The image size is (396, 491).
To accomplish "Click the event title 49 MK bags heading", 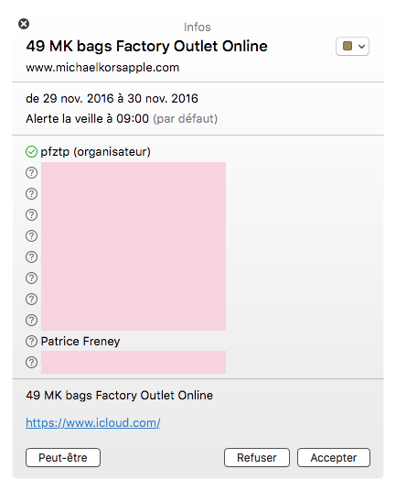I will pos(146,46).
